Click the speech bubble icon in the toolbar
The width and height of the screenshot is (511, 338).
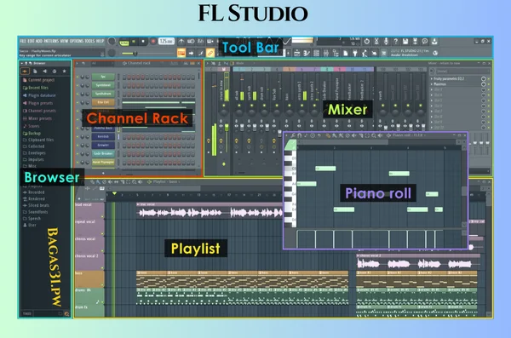click(425, 42)
